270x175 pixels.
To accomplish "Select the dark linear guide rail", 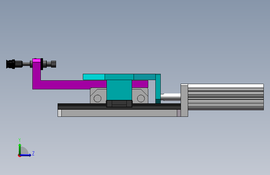I will pyautogui.click(x=83, y=106).
